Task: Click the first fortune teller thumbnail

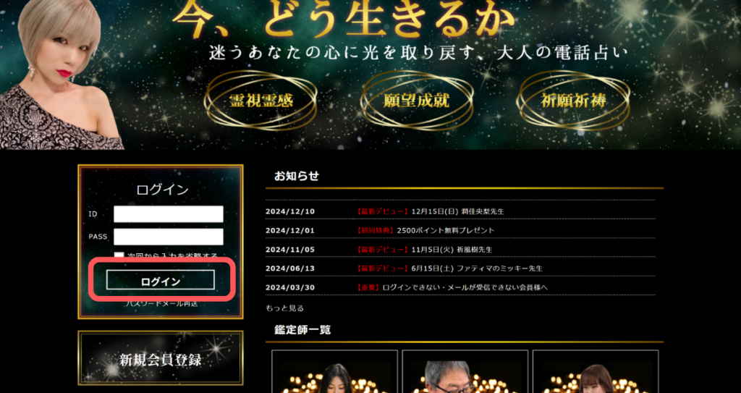Action: click(334, 372)
